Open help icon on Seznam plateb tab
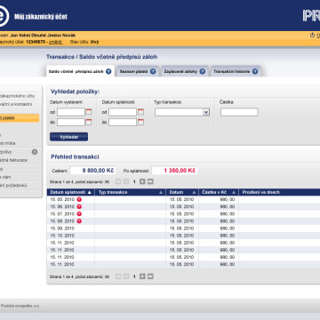Viewport: 320px width, 320px height. click(x=153, y=71)
